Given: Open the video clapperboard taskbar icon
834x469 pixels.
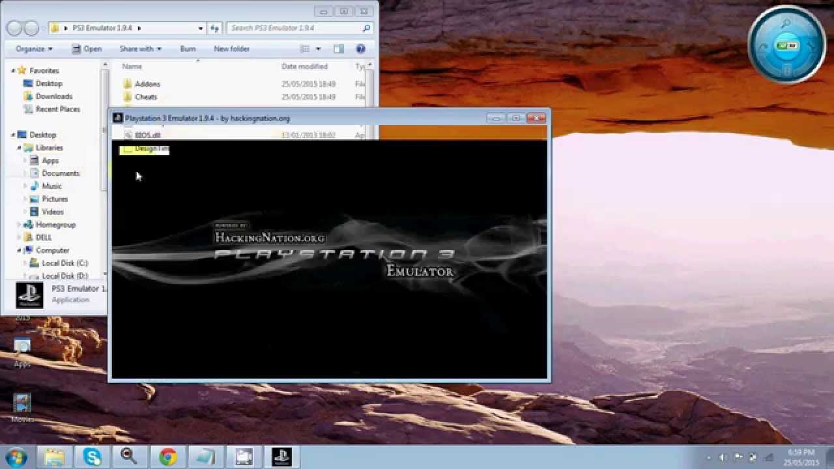Looking at the screenshot, I should point(244,457).
